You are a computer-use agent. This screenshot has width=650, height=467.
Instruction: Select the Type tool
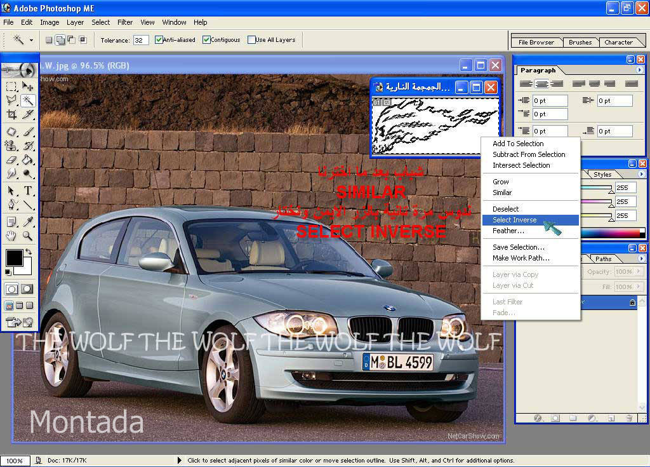click(x=28, y=191)
